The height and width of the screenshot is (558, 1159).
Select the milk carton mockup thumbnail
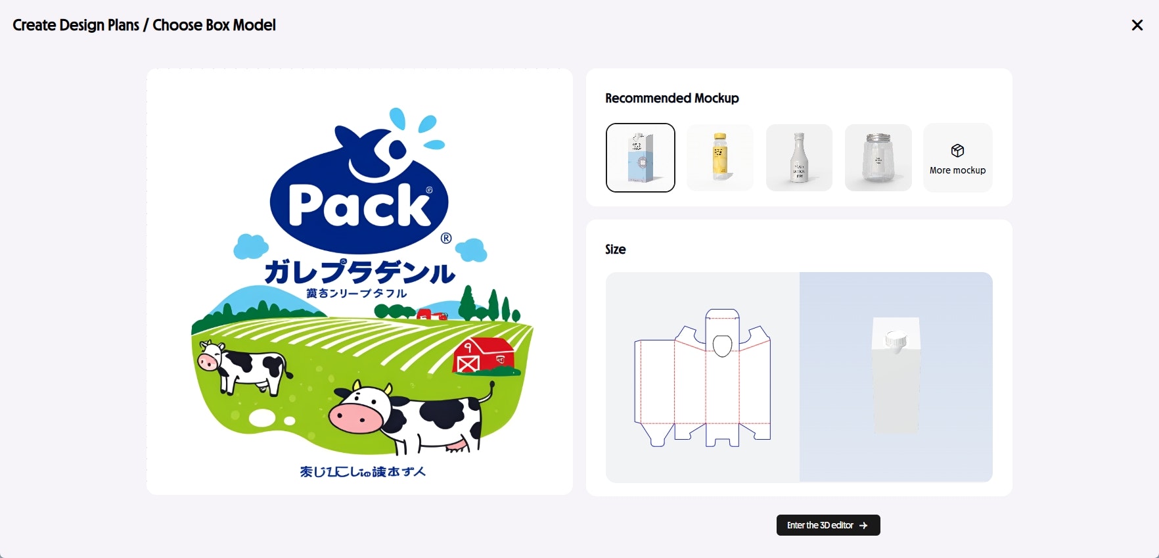coord(641,158)
